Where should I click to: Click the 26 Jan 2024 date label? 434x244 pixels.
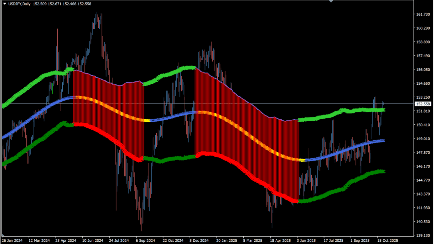[13, 240]
